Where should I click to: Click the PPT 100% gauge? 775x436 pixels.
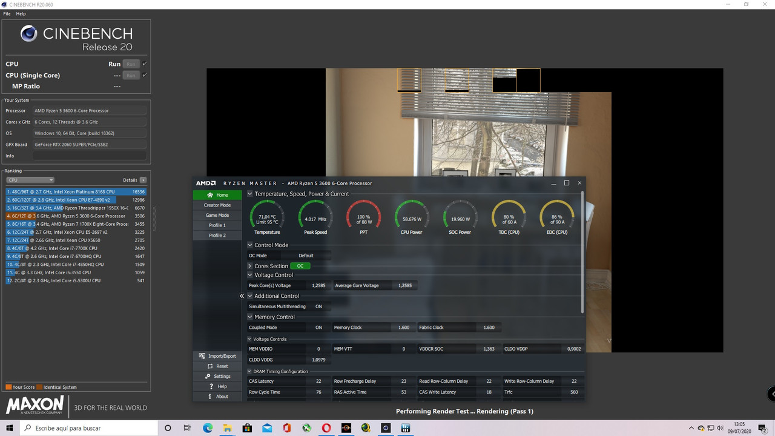[x=363, y=217]
